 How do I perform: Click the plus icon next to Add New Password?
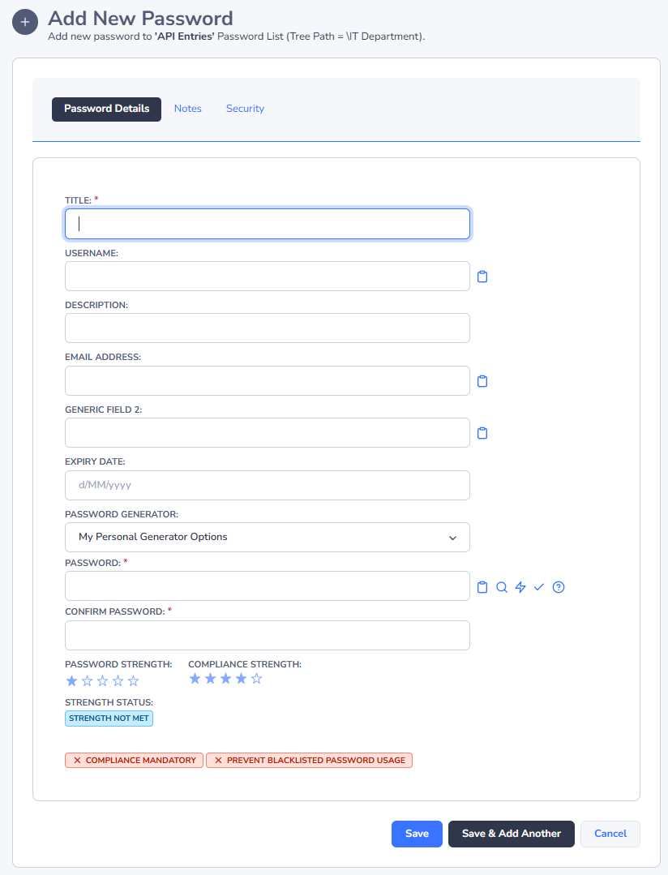(25, 22)
